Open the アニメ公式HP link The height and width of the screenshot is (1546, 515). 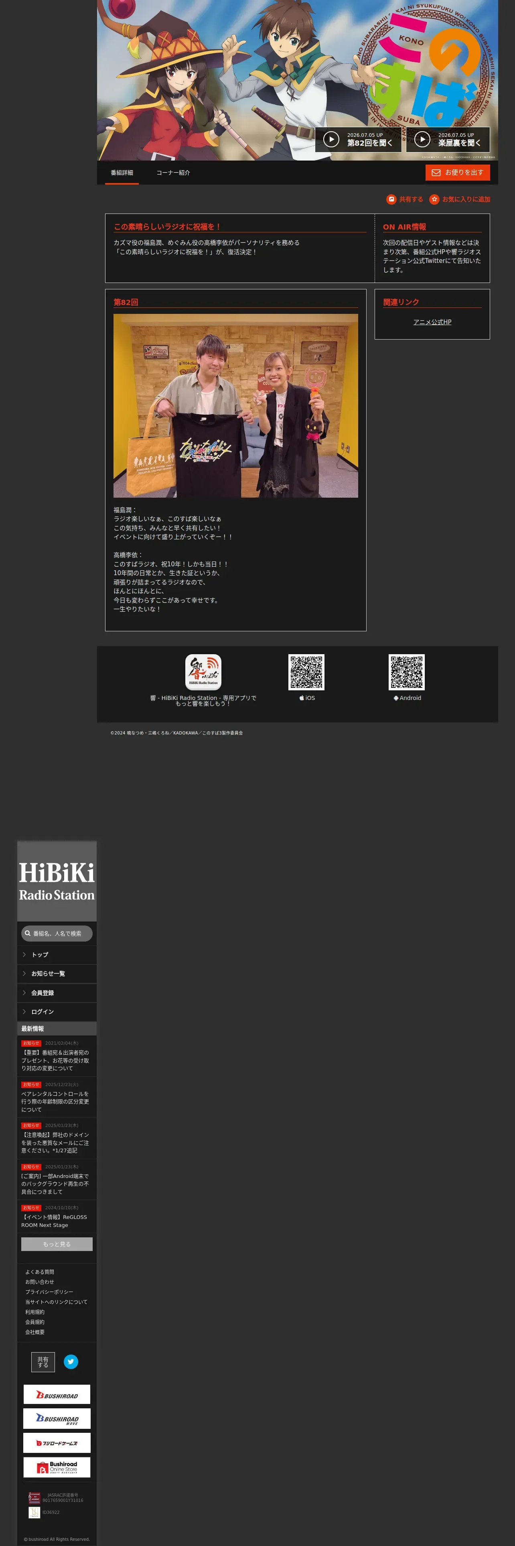[x=432, y=322]
